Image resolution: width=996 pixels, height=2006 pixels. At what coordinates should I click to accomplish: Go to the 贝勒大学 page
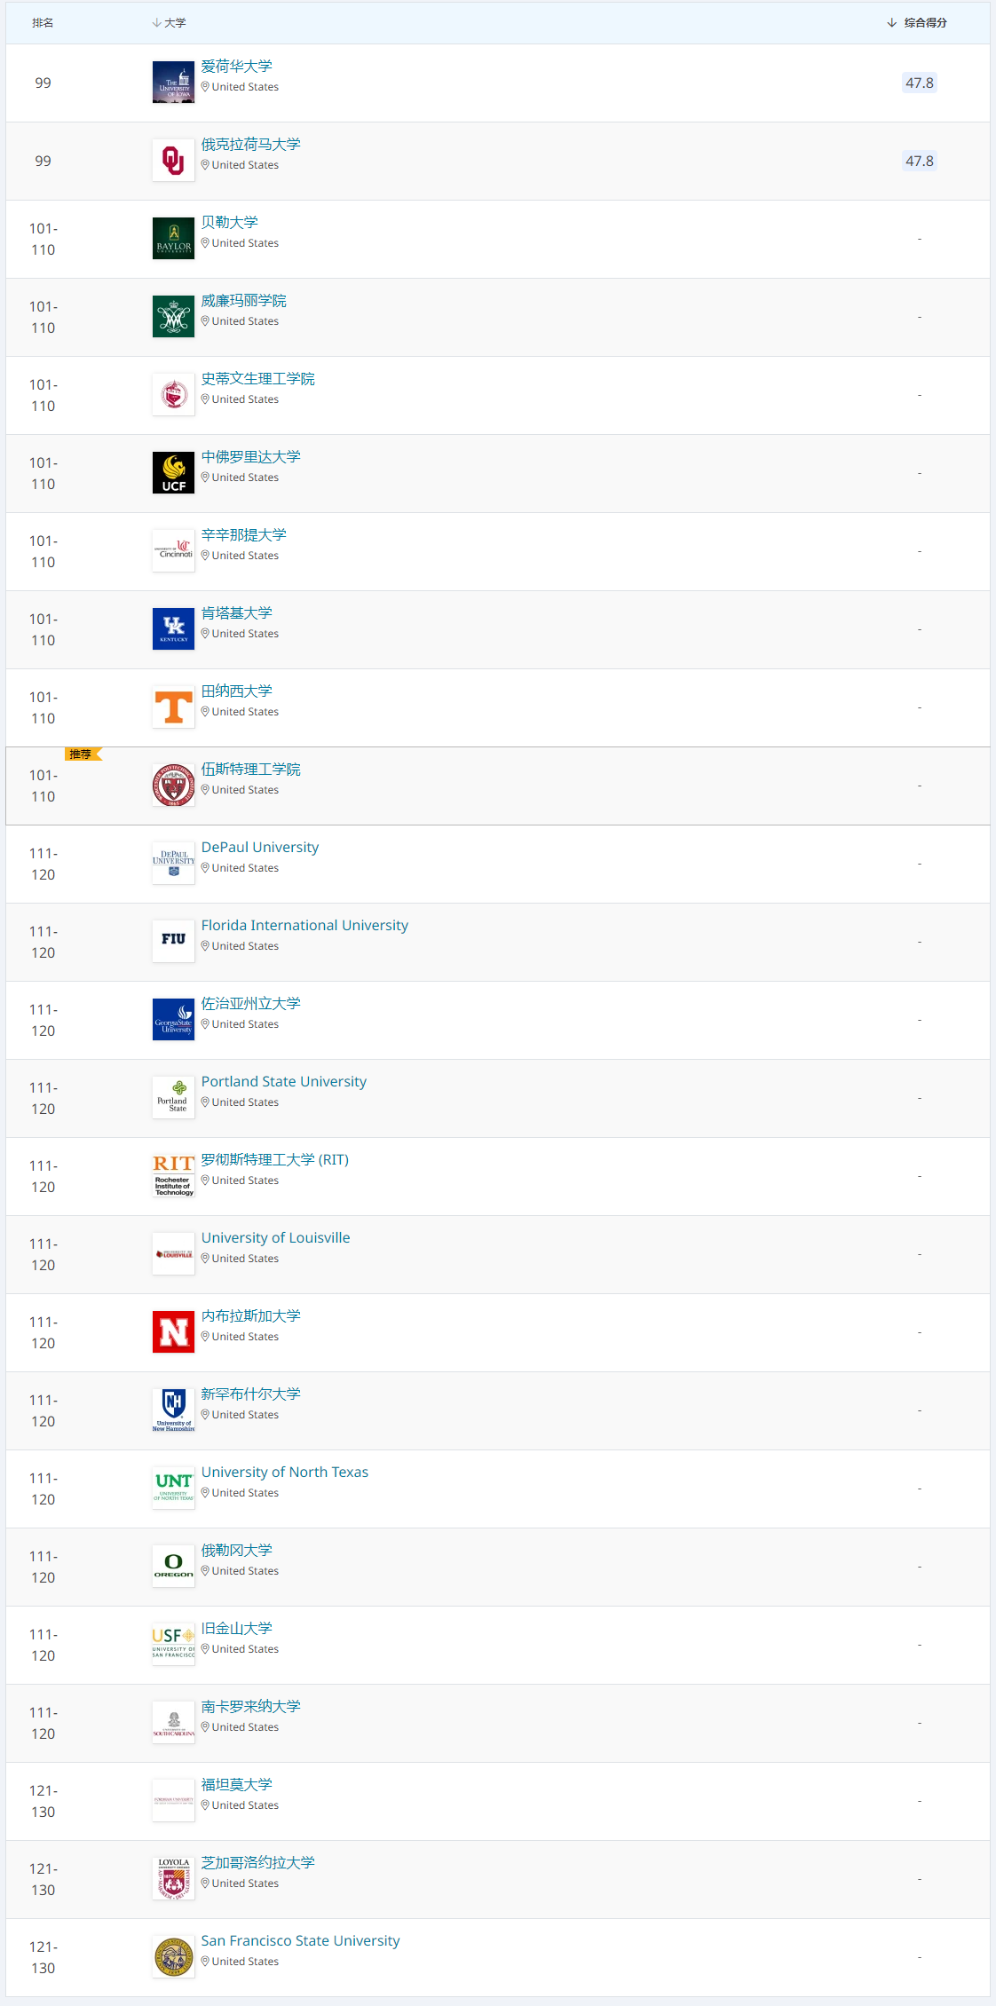230,223
